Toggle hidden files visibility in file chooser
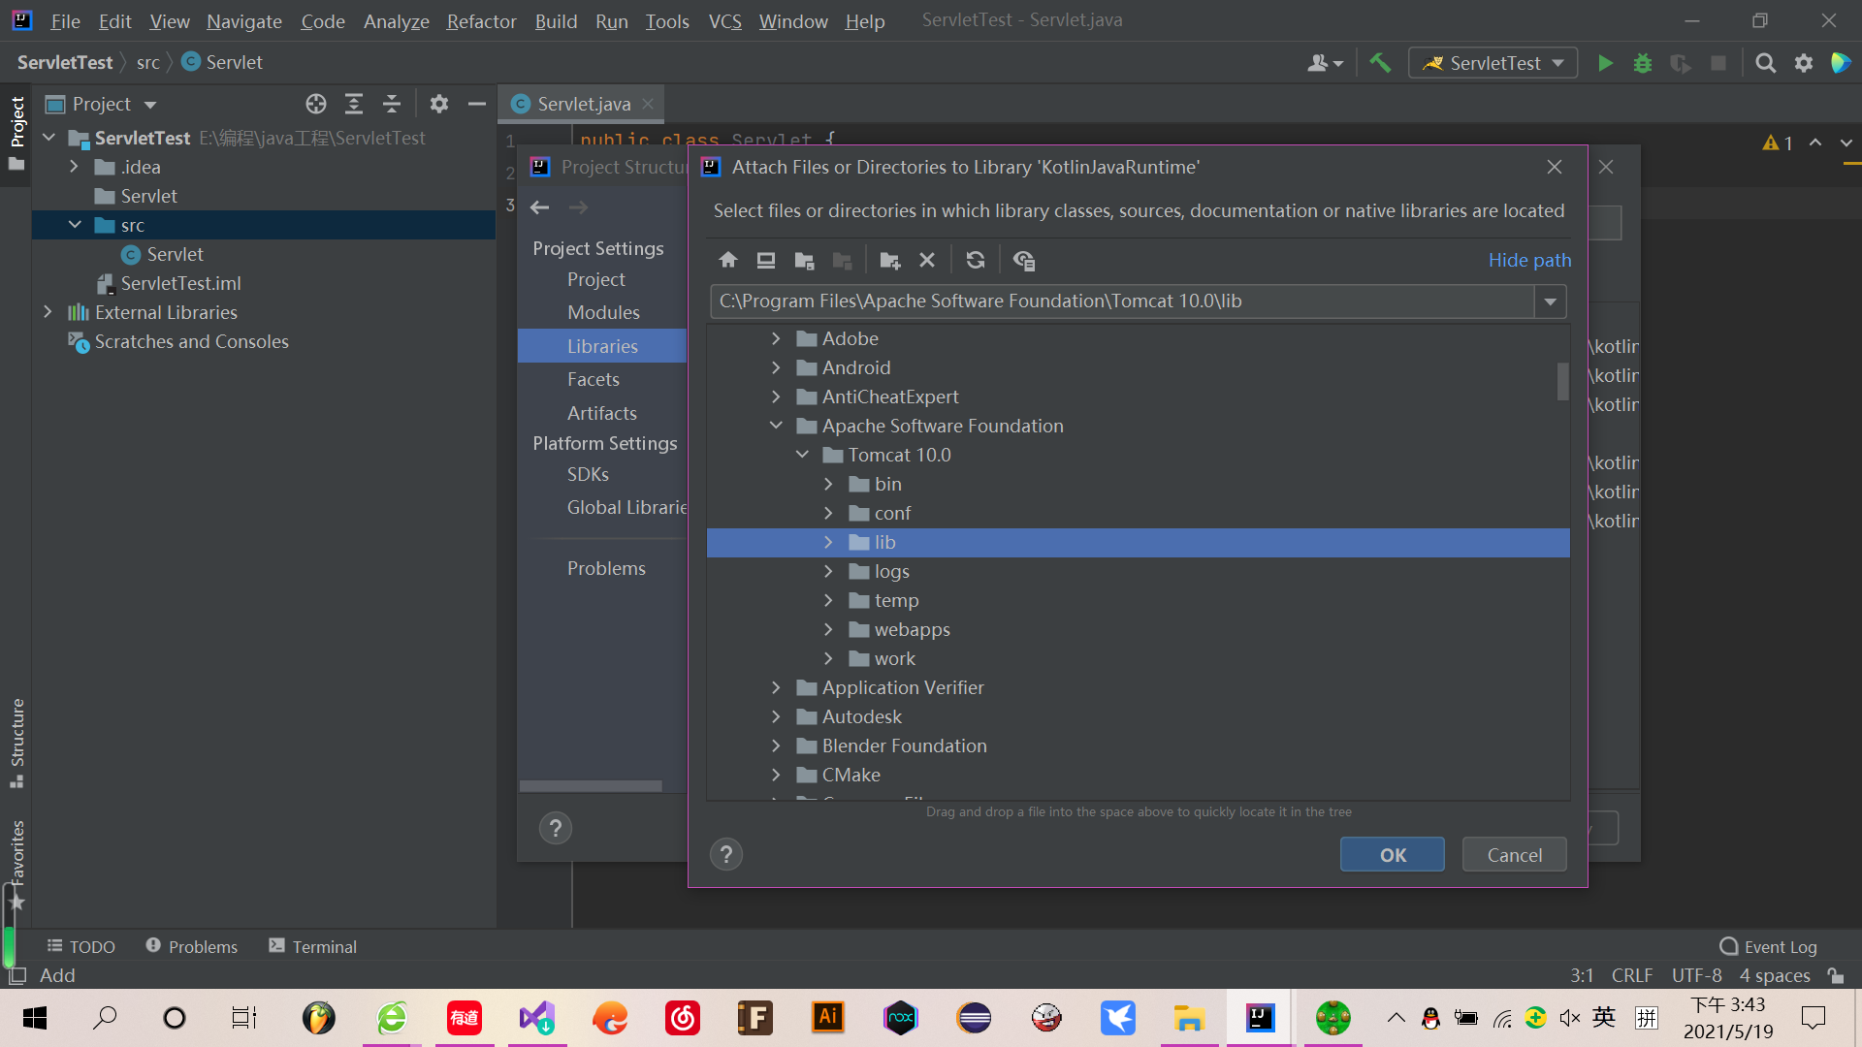The width and height of the screenshot is (1862, 1047). (1023, 260)
